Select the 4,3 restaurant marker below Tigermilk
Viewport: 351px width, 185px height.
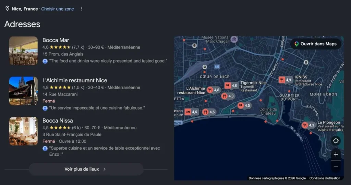(x=228, y=96)
